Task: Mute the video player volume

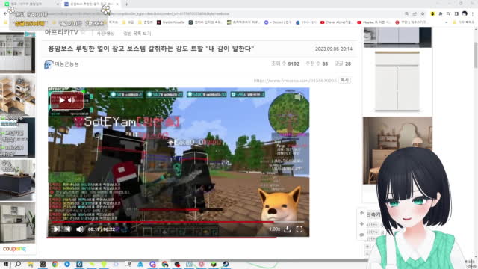Action: point(80,229)
